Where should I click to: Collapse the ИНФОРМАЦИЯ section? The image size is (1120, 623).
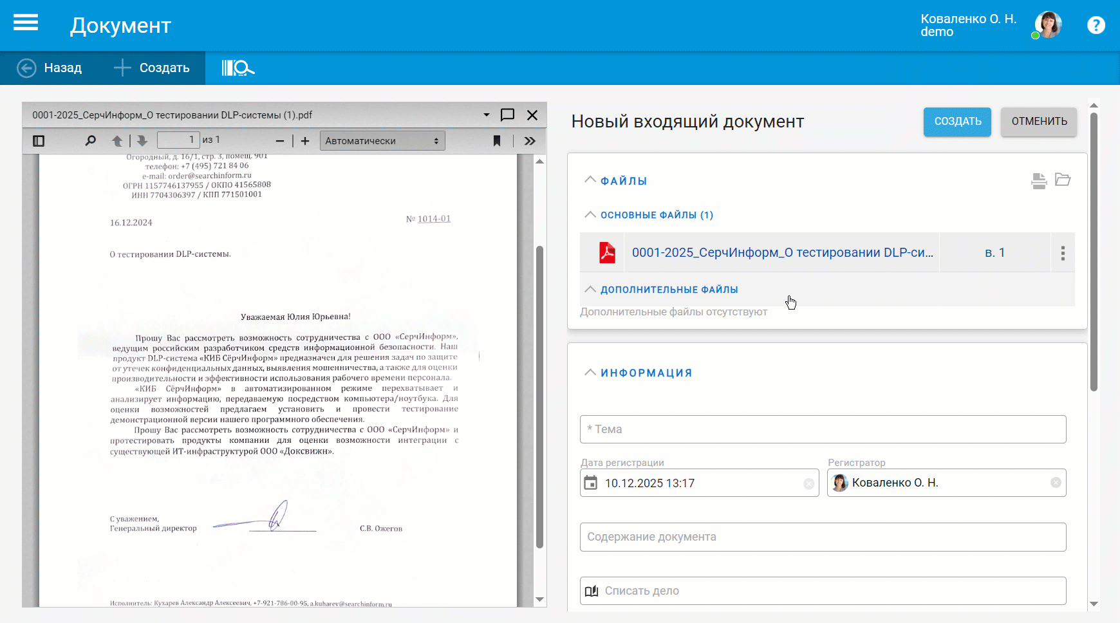590,373
